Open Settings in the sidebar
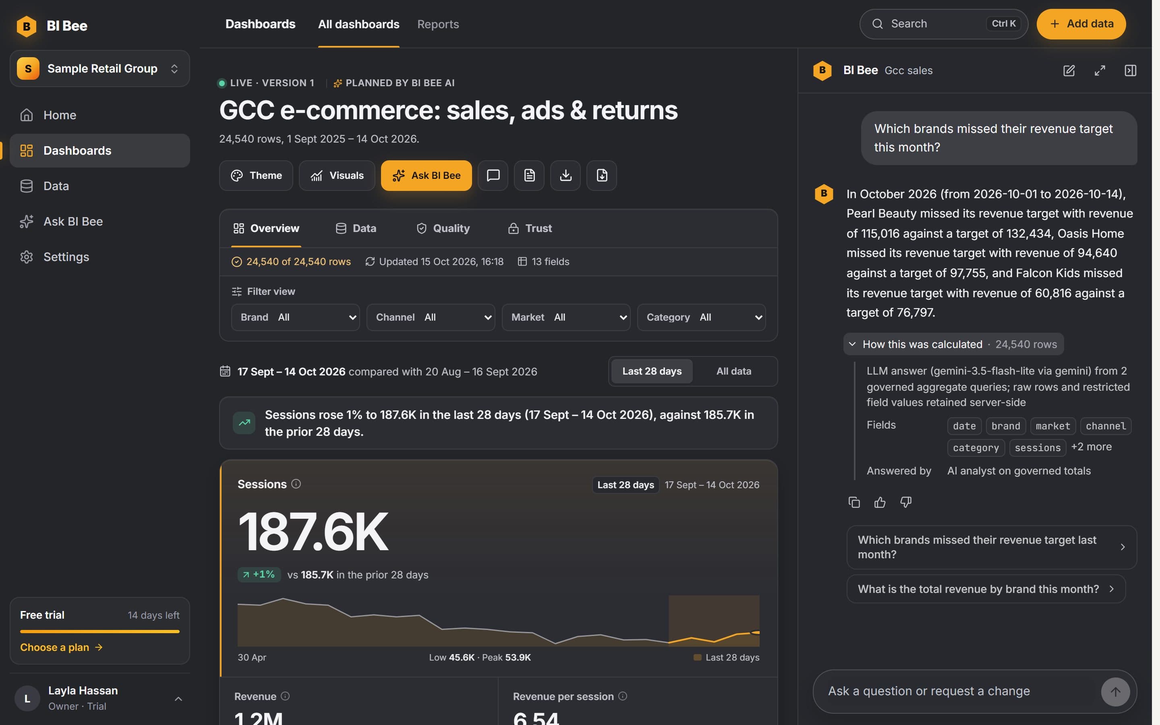Viewport: 1160px width, 725px height. [100, 257]
